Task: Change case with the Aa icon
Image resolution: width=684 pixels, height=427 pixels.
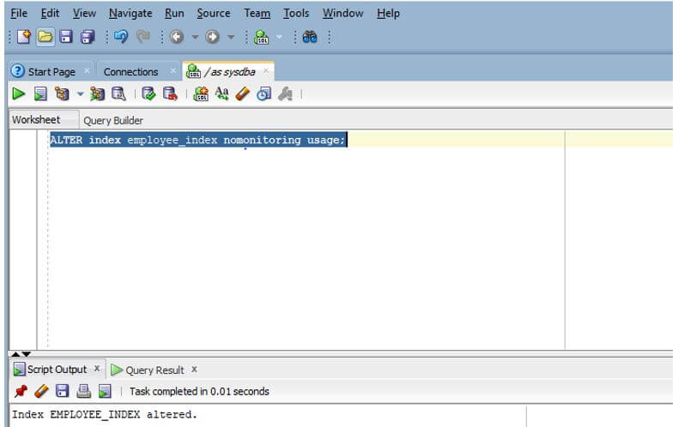Action: pos(221,93)
